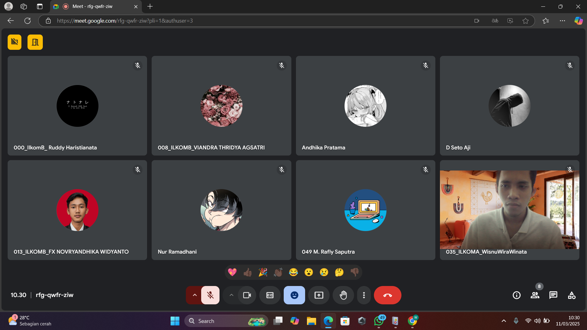Toggle the microphone mute button

210,295
